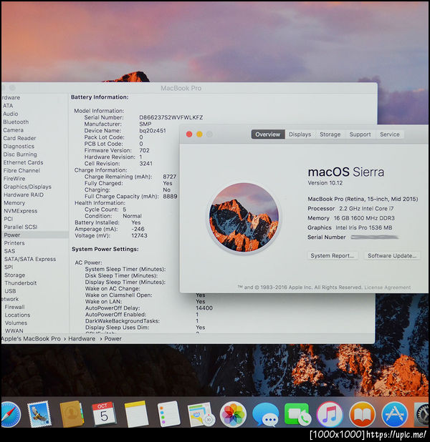Click the Voltage value 12743
This screenshot has width=430, height=442.
coord(139,235)
